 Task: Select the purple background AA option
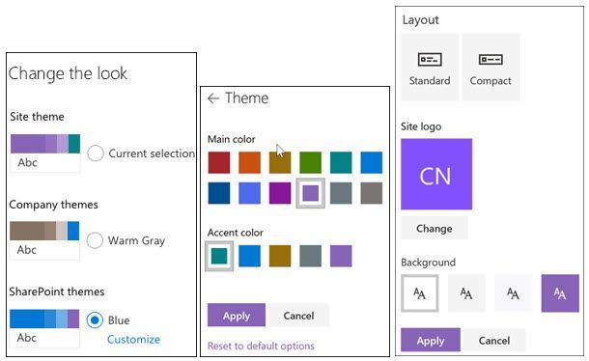tap(560, 293)
